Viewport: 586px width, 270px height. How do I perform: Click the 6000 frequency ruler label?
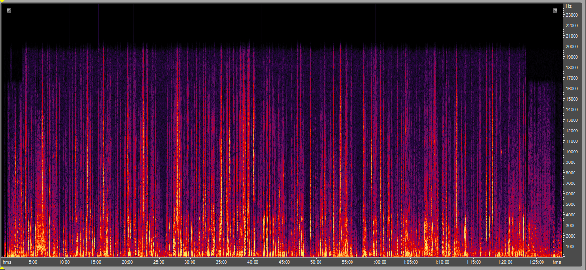(x=571, y=194)
